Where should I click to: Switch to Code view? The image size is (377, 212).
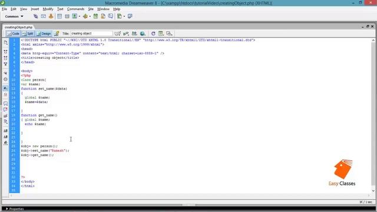coord(13,34)
